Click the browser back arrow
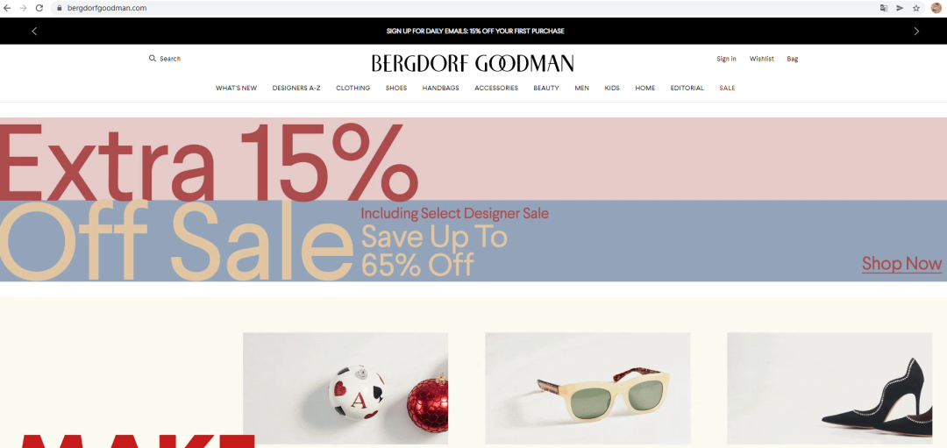 click(7, 8)
